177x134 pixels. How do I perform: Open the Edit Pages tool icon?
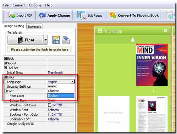(x=81, y=15)
